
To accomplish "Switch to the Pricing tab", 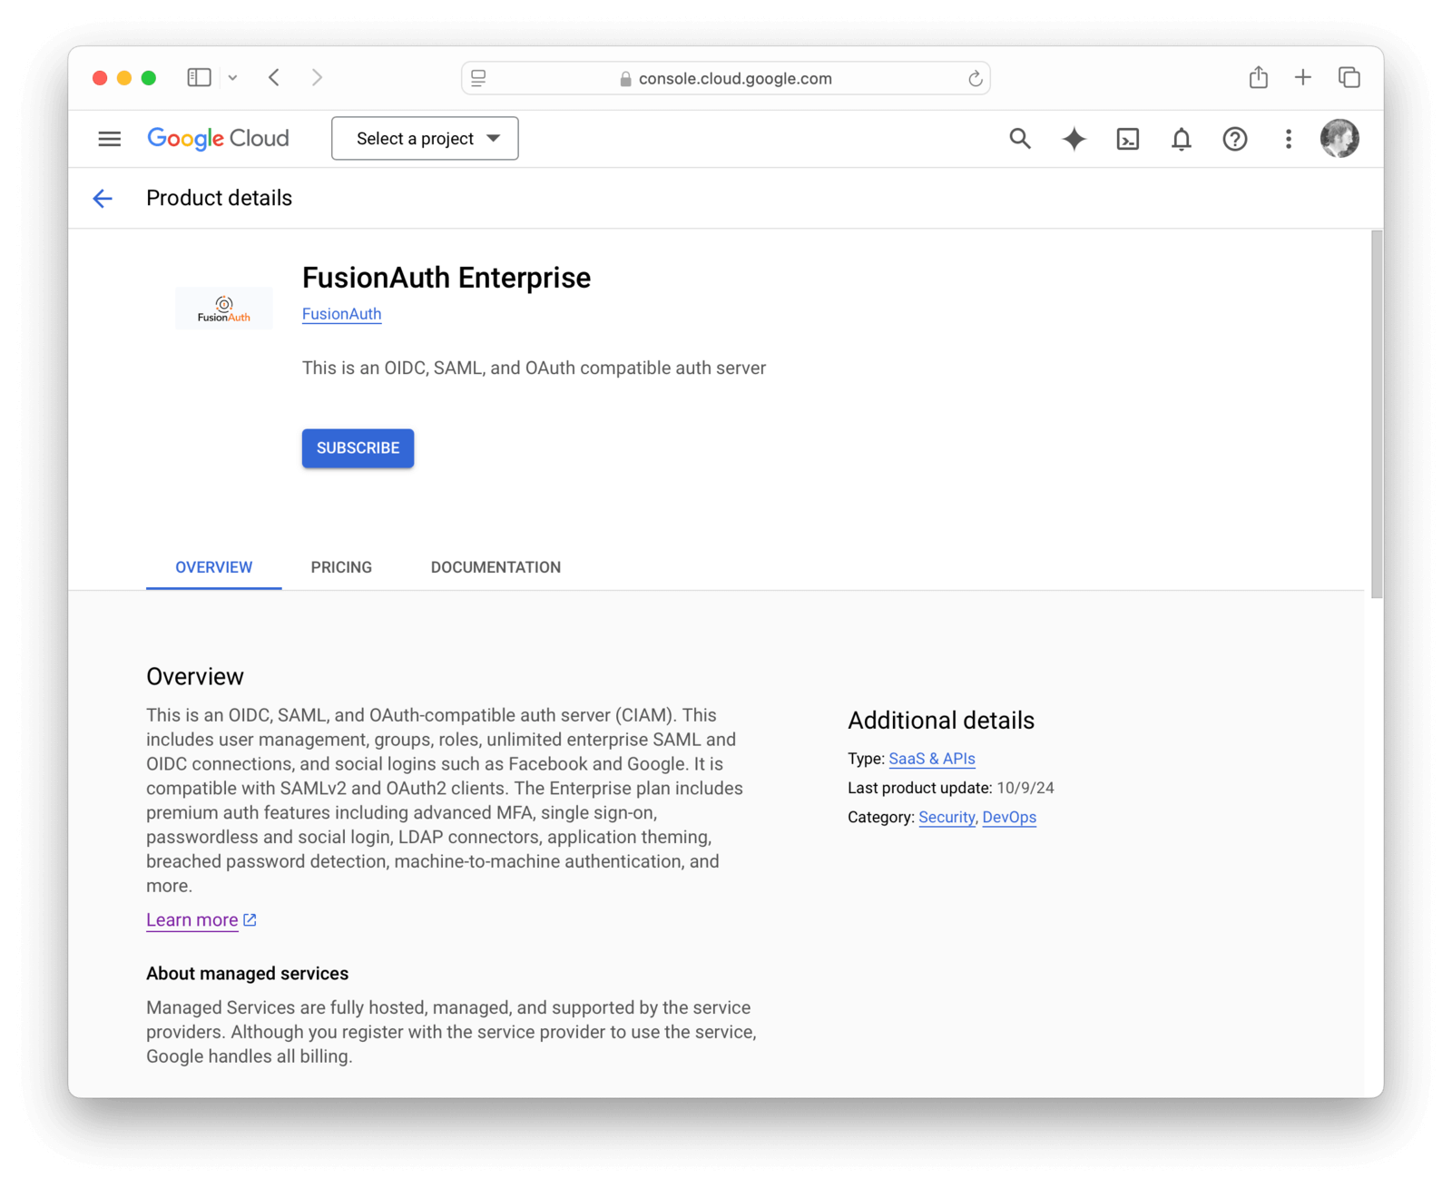I will pyautogui.click(x=341, y=567).
